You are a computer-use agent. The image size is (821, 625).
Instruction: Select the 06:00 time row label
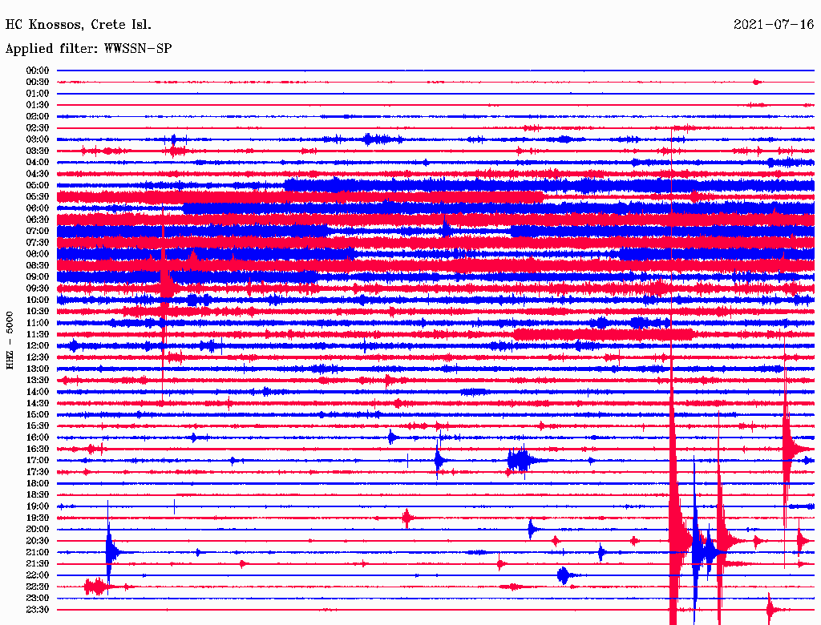click(37, 208)
